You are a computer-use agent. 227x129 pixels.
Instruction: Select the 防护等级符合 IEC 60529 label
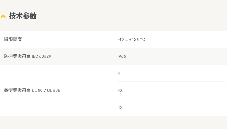tap(27, 56)
